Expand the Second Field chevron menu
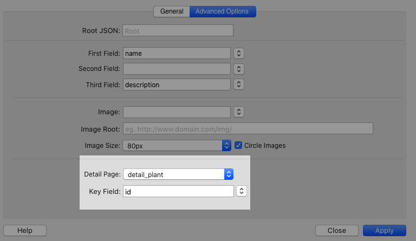The width and height of the screenshot is (416, 241). click(x=239, y=69)
